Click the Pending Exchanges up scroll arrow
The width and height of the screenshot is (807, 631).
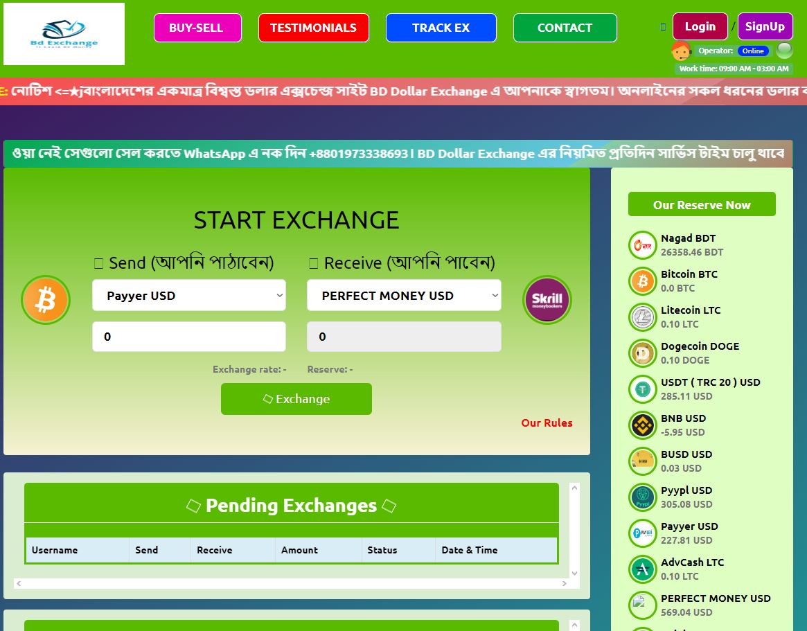coord(575,488)
